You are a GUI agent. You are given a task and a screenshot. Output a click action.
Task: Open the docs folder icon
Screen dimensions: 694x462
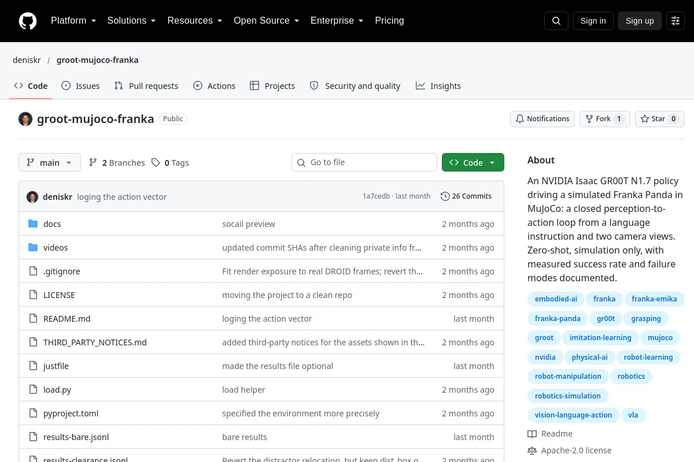pos(33,224)
